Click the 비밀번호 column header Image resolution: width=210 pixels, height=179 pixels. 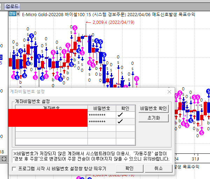(x=101, y=108)
